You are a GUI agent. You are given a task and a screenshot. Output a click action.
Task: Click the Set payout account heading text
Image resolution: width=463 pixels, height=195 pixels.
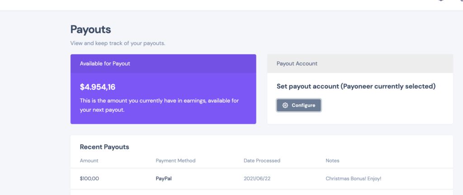click(356, 86)
